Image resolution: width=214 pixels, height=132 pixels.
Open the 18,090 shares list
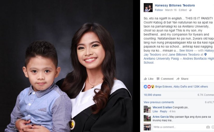point(152,95)
